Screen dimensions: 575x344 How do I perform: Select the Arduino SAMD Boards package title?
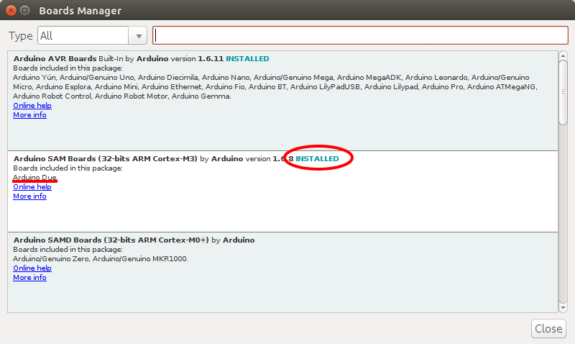pyautogui.click(x=111, y=240)
